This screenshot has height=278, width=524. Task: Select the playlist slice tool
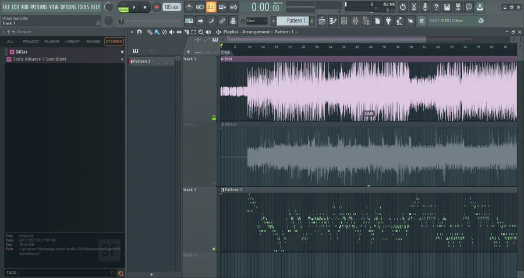tap(186, 32)
